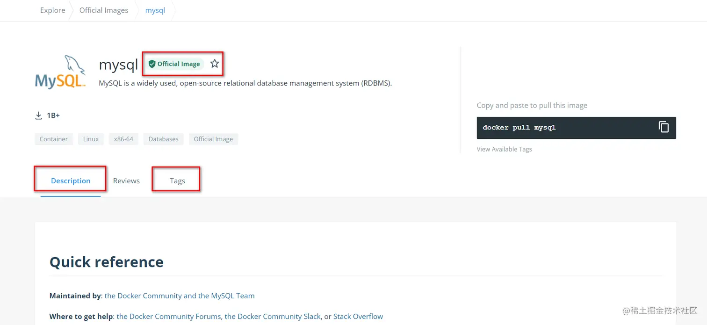Select the Container category chip
This screenshot has width=707, height=325.
click(x=54, y=139)
